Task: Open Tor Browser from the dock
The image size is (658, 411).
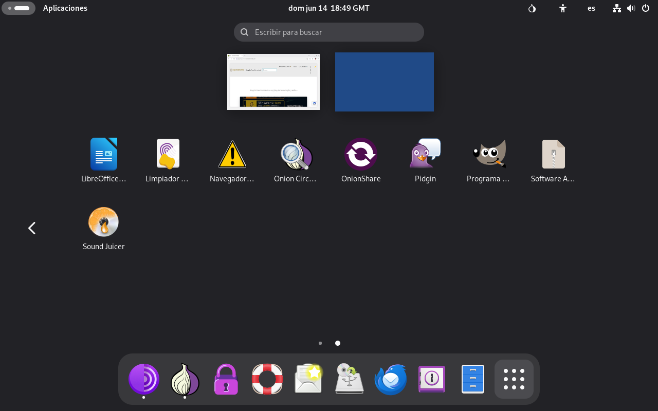Action: click(x=144, y=379)
